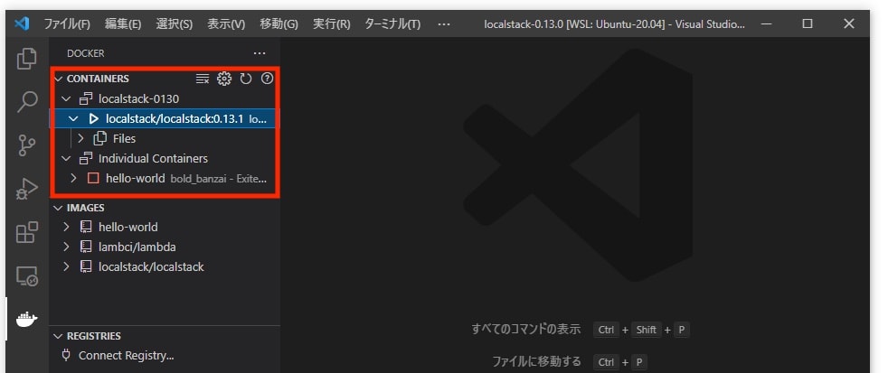Open the Search view icon

[26, 102]
